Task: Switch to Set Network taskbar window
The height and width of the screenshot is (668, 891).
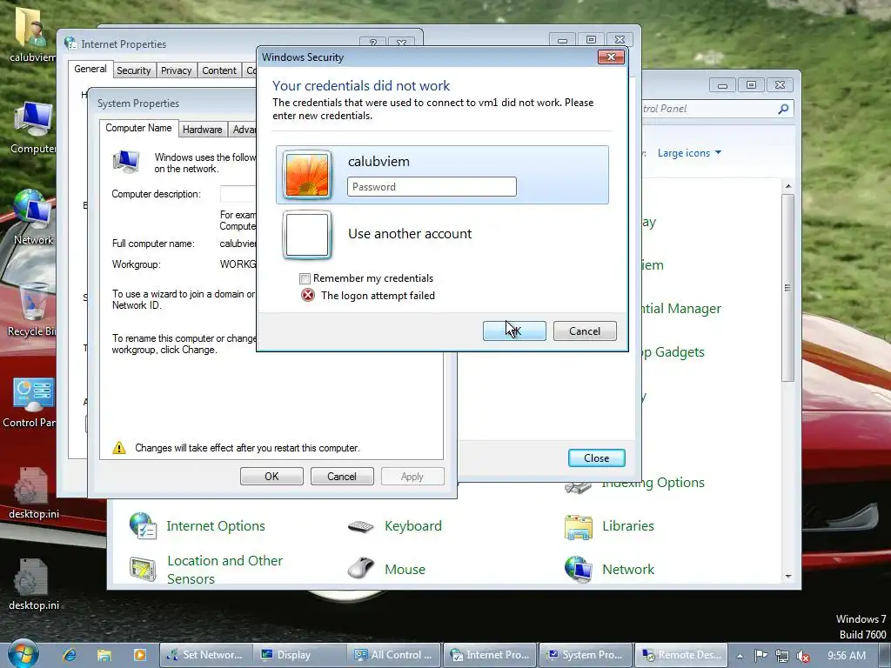Action: pyautogui.click(x=205, y=655)
